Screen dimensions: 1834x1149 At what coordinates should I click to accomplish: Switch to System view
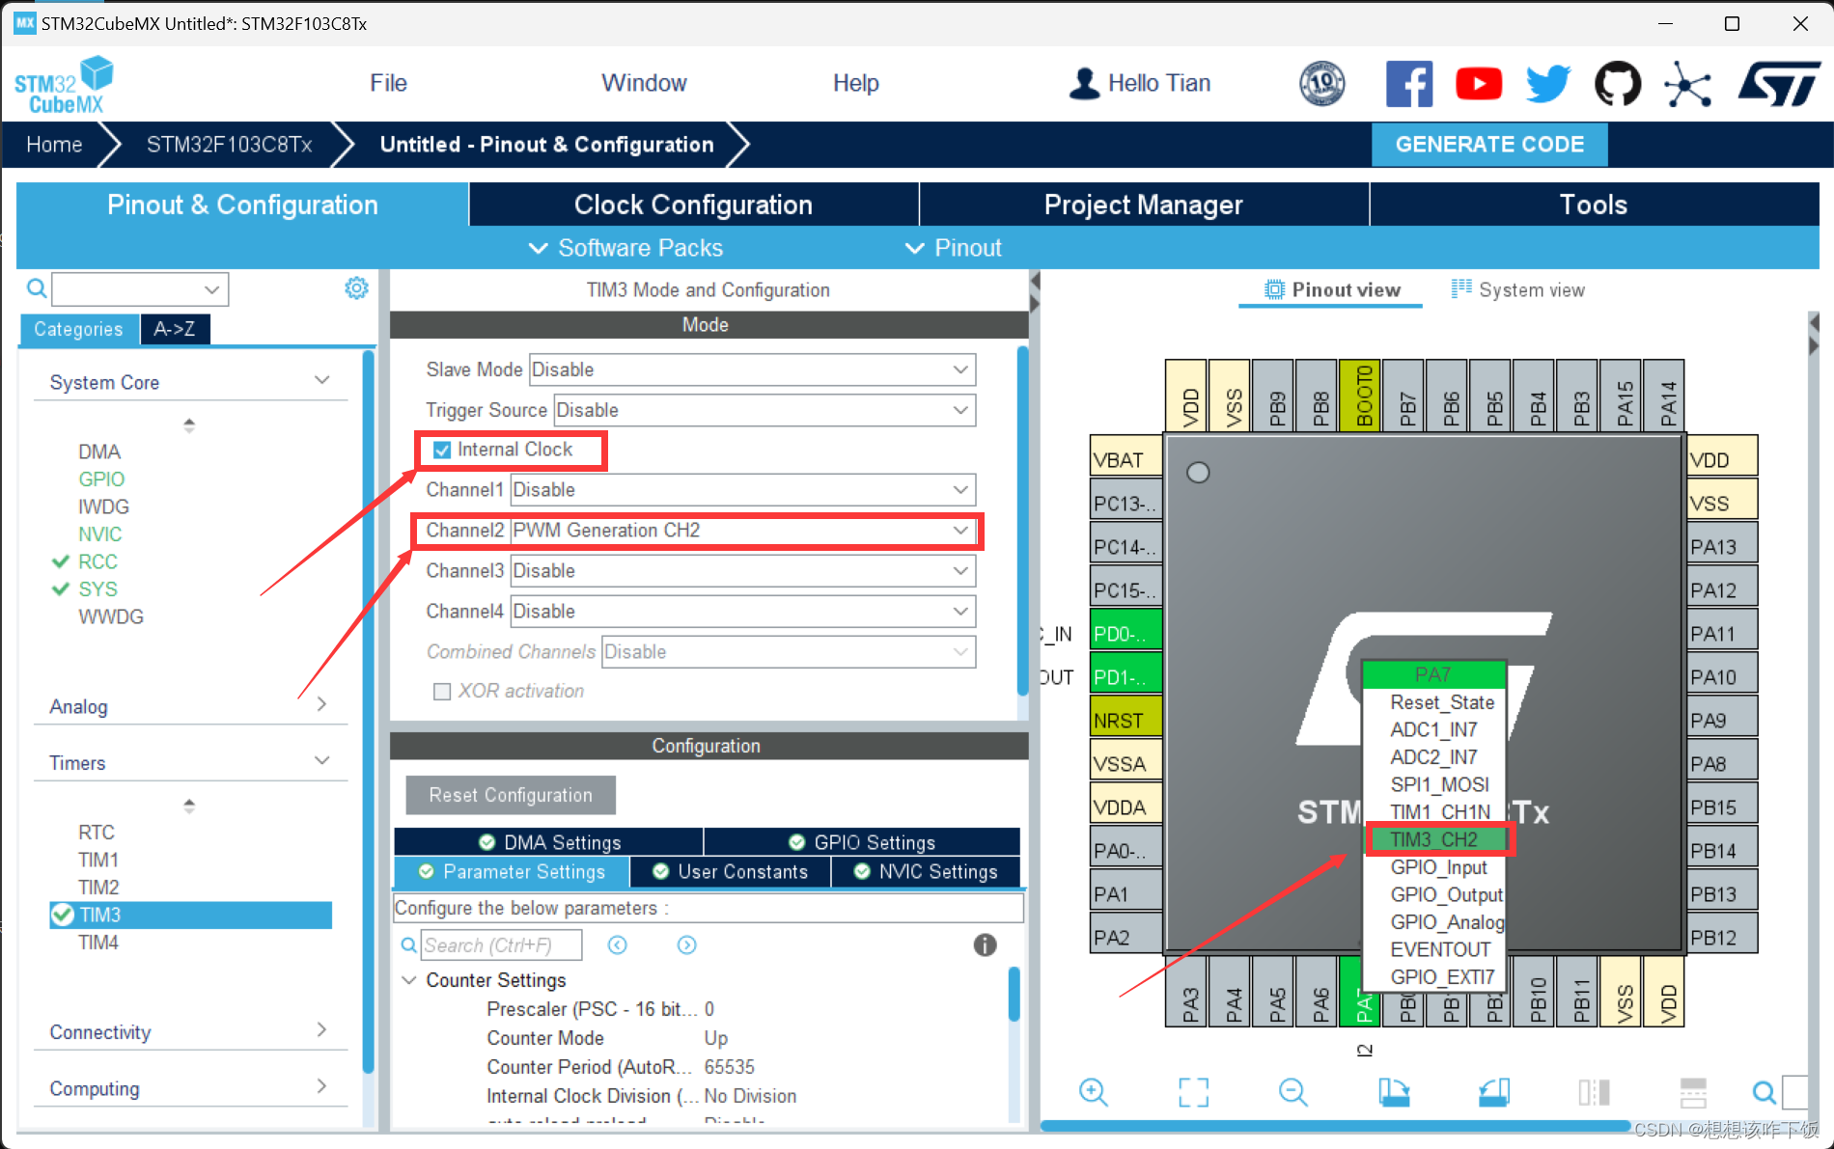tap(1518, 289)
